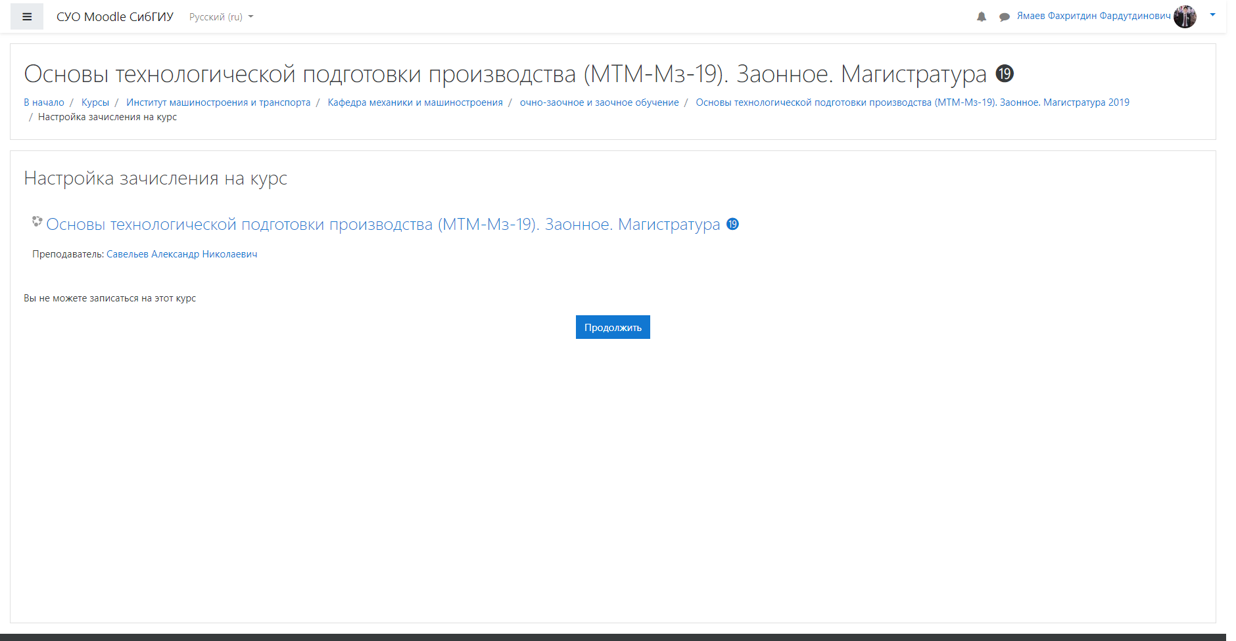Click the Продолжить button
Viewport: 1236px width, 641px height.
point(613,327)
